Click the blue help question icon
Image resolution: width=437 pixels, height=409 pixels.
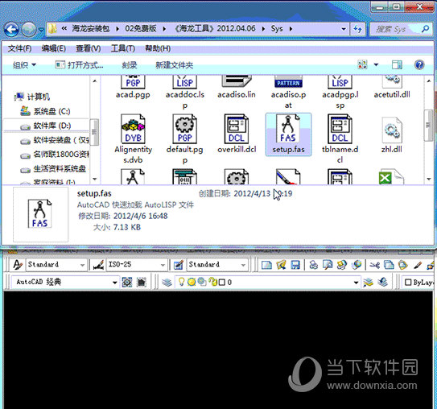click(x=419, y=65)
